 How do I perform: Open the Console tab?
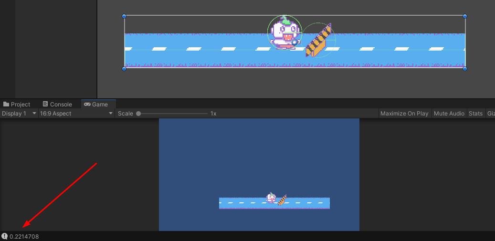pyautogui.click(x=57, y=104)
